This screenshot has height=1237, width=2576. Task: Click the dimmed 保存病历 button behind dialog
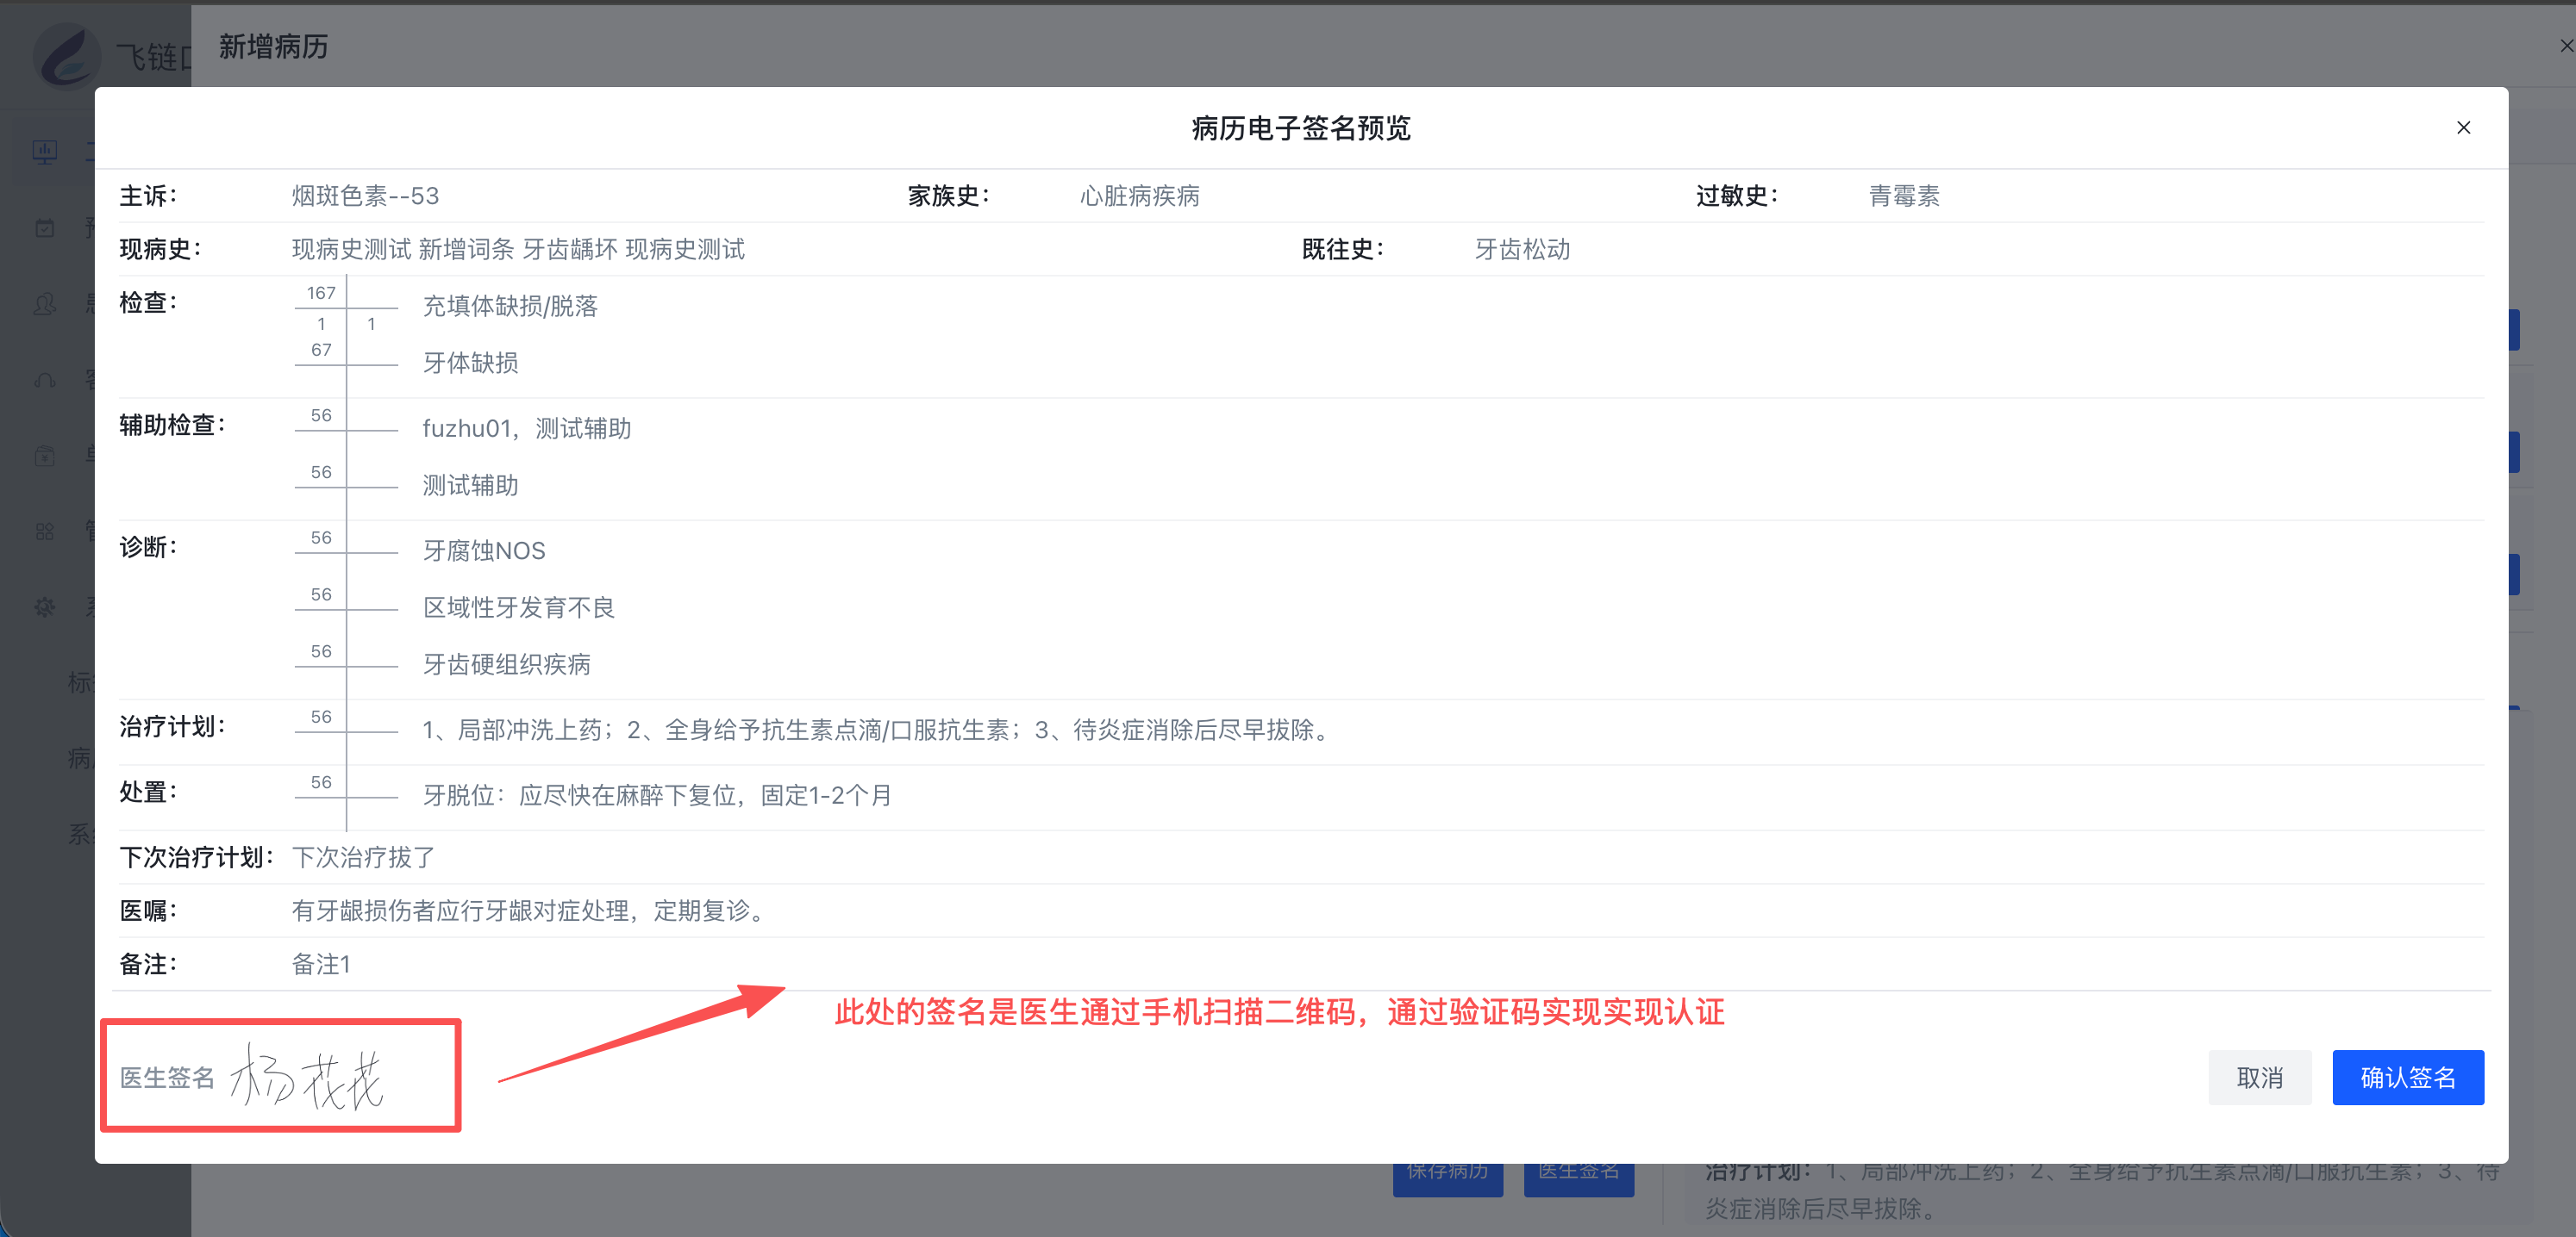click(1447, 1177)
